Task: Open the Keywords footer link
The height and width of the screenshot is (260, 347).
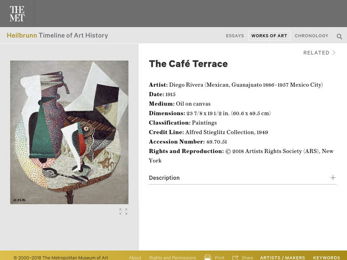Action: coord(327,257)
